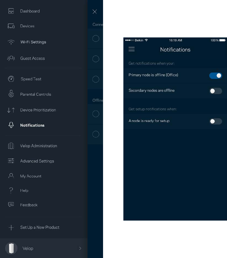The height and width of the screenshot is (258, 227).
Task: Click the Advanced Settings sliders icon
Action: point(11,161)
